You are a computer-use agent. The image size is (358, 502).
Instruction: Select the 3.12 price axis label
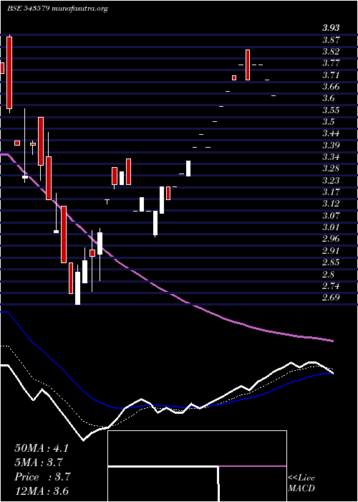331,204
